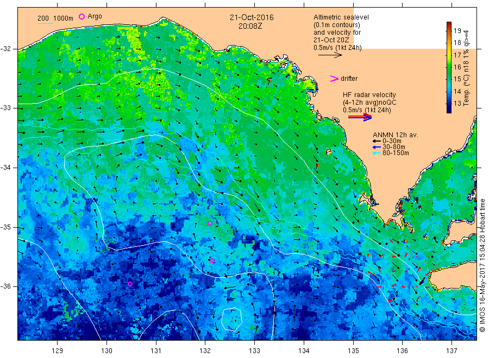Click the '0-30m' depth label
Viewport: 489px width, 358px height.
(x=392, y=141)
